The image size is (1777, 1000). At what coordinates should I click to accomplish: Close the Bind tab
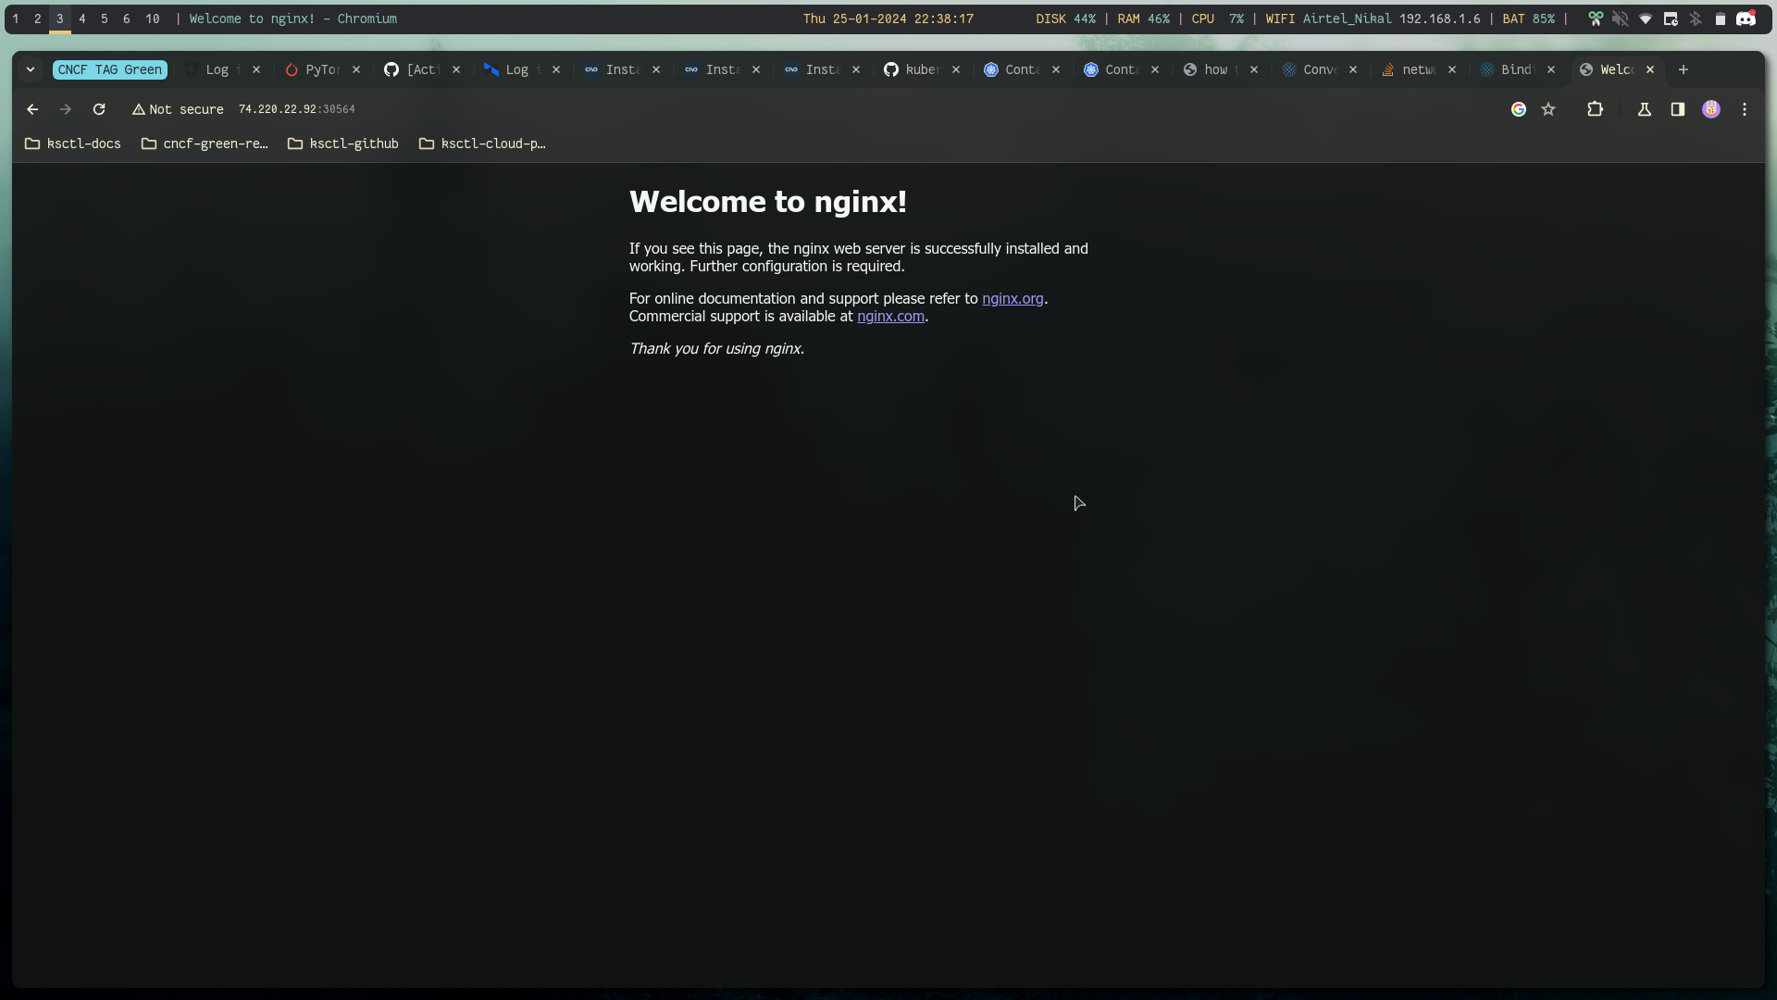(x=1551, y=69)
